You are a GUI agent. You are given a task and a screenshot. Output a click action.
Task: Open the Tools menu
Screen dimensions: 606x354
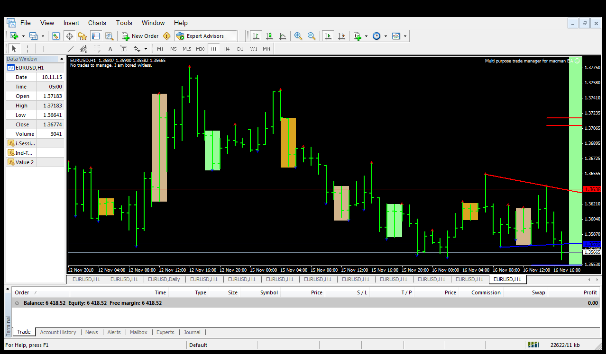[124, 23]
